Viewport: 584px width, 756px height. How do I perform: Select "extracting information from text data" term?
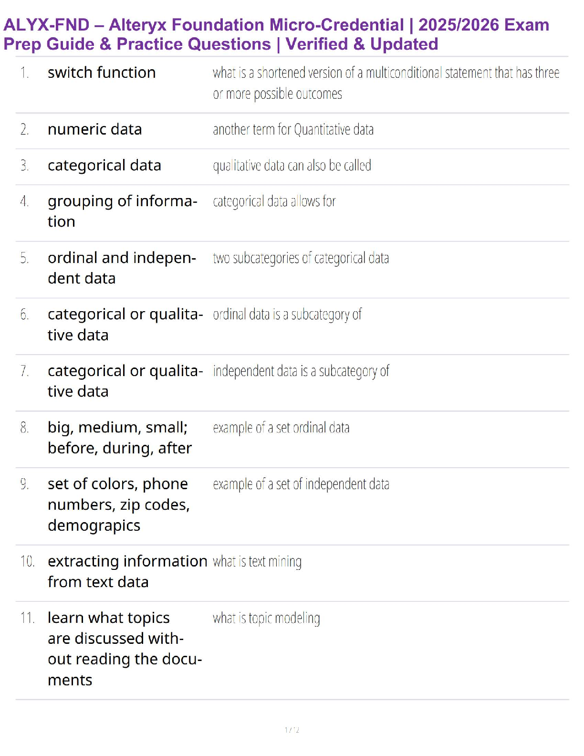tap(127, 571)
